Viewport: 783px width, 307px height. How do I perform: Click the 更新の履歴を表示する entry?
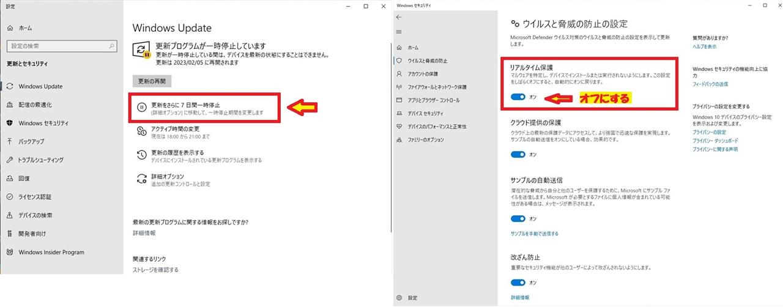177,152
